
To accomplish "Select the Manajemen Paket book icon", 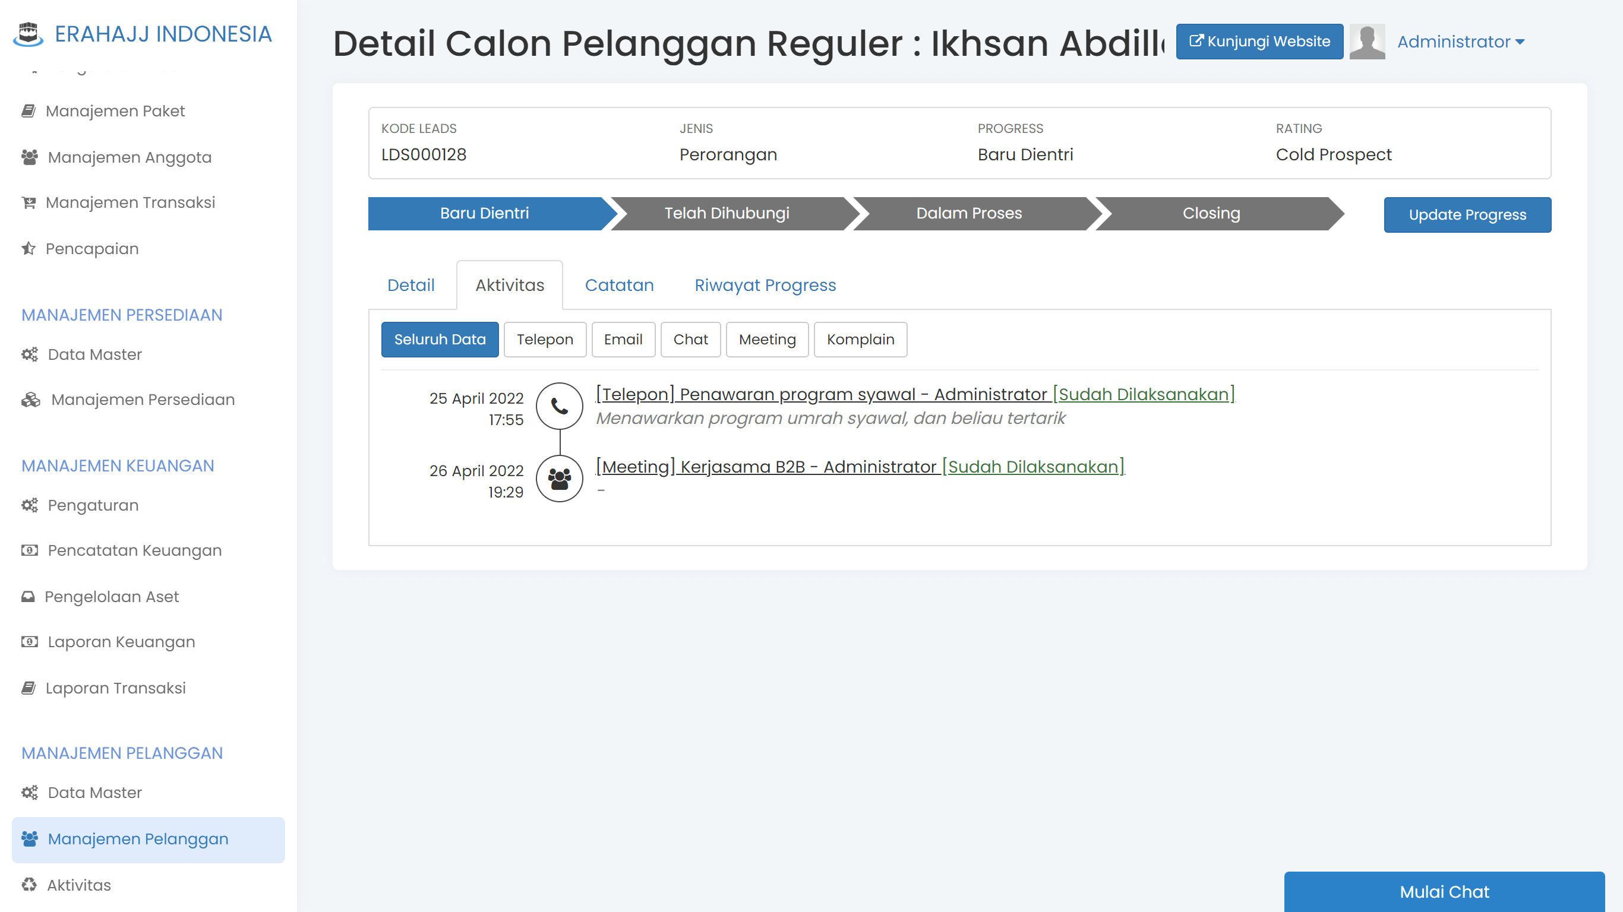I will click(x=29, y=110).
